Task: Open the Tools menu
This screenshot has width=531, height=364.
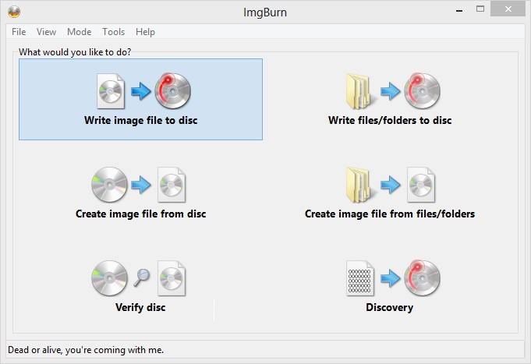Action: pos(113,32)
